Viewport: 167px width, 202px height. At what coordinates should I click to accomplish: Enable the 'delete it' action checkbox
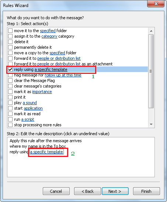(10, 42)
